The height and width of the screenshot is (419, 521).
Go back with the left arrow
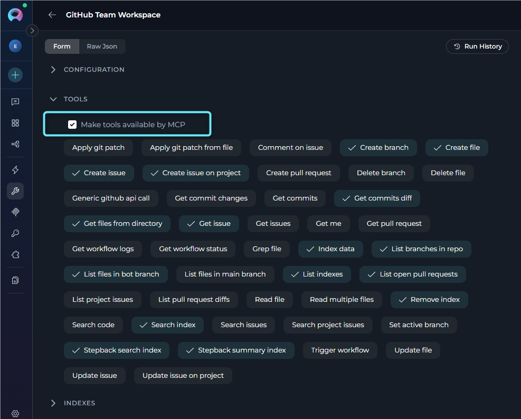[52, 15]
